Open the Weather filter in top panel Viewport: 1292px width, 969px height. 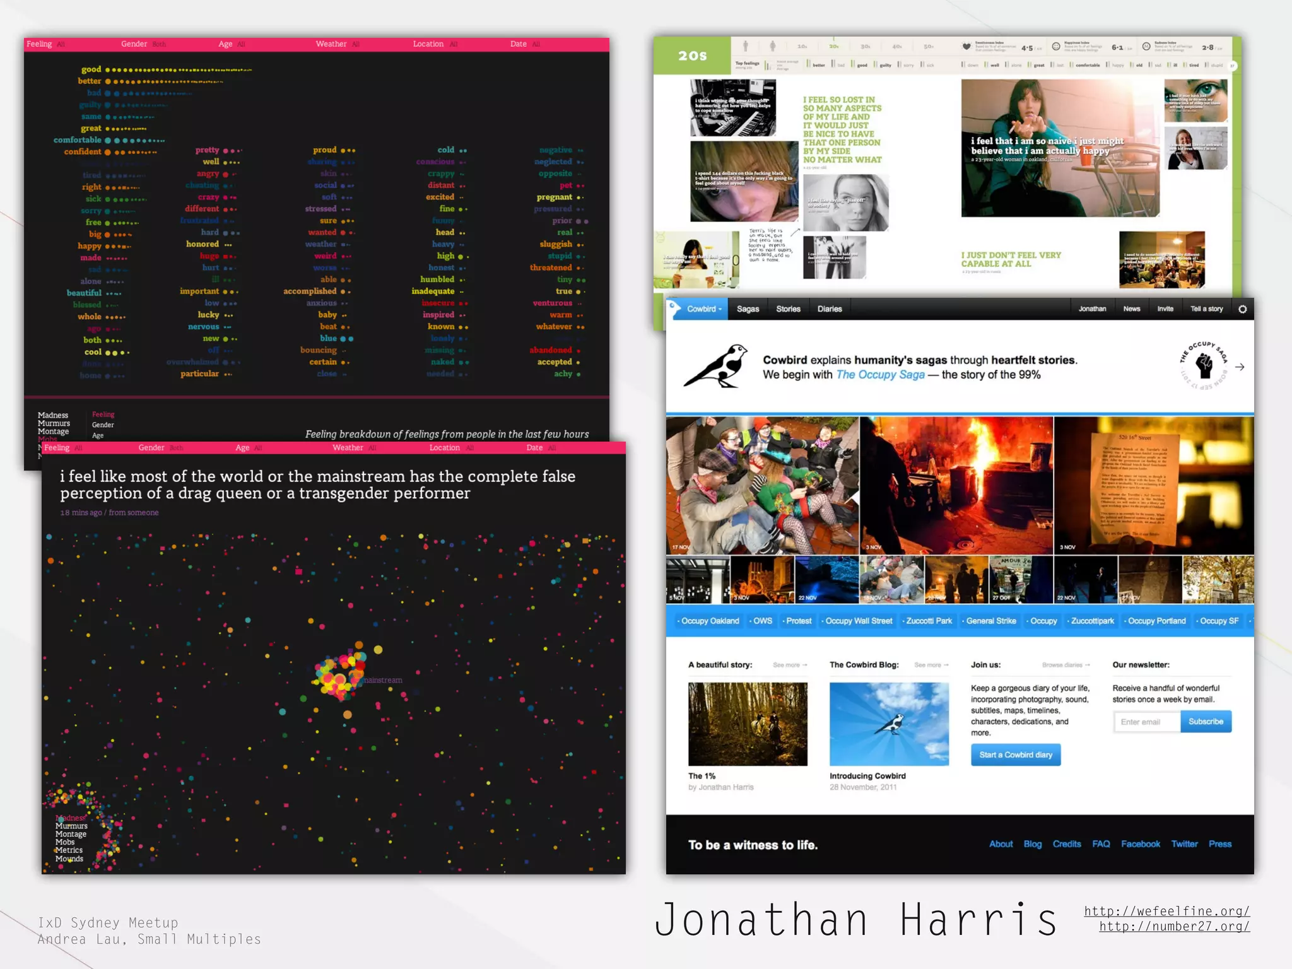[x=331, y=44]
